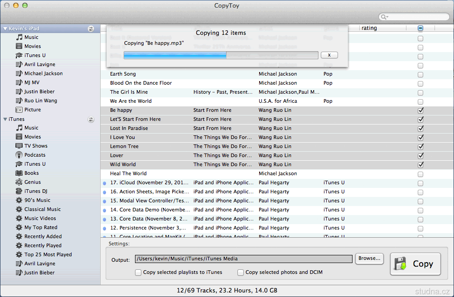Viewport: 454px width, 297px height.
Task: Select TV Shows icon in iTunes
Action: (19, 146)
